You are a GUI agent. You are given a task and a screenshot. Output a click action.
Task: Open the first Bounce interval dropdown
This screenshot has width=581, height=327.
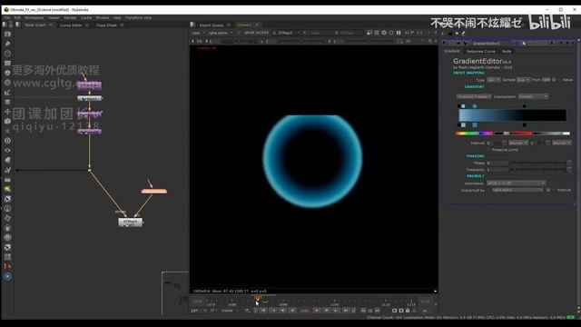coord(518,143)
